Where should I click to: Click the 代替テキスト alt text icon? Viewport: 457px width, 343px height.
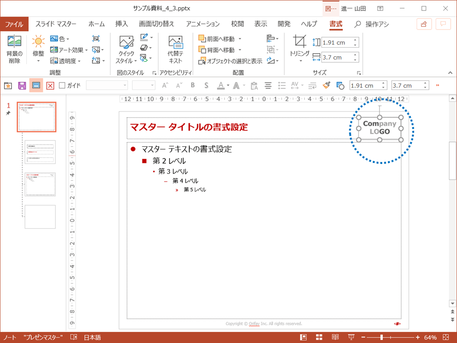[175, 49]
